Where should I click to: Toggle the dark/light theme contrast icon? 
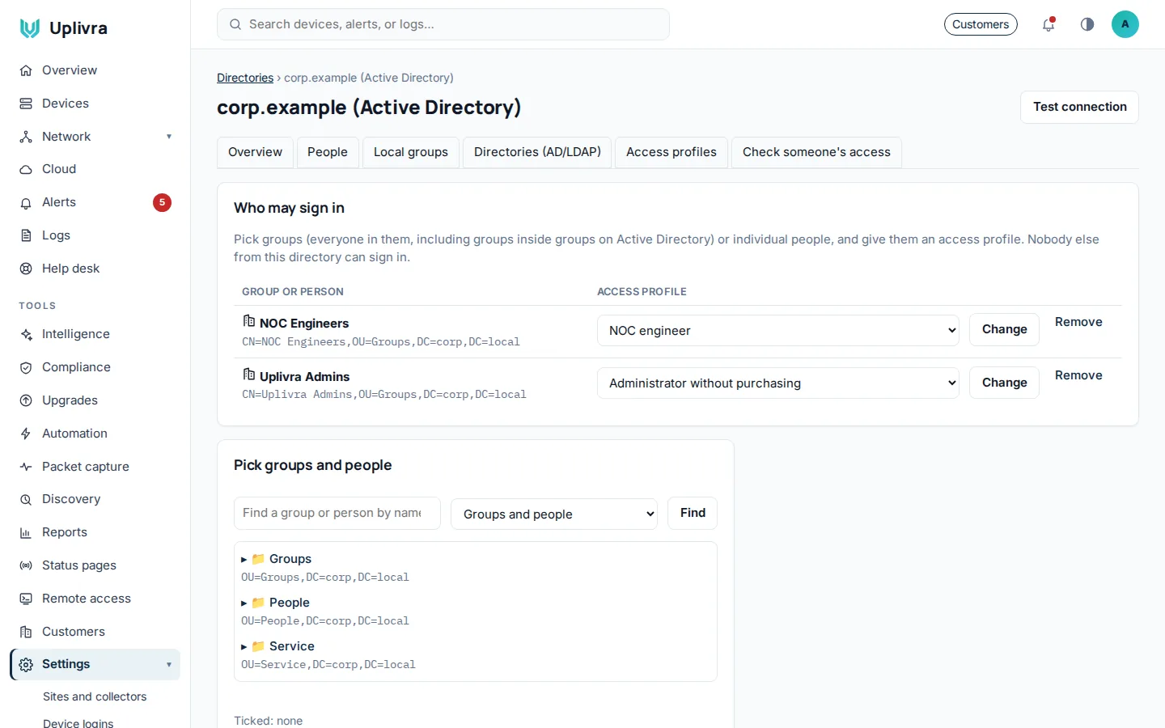(1087, 24)
